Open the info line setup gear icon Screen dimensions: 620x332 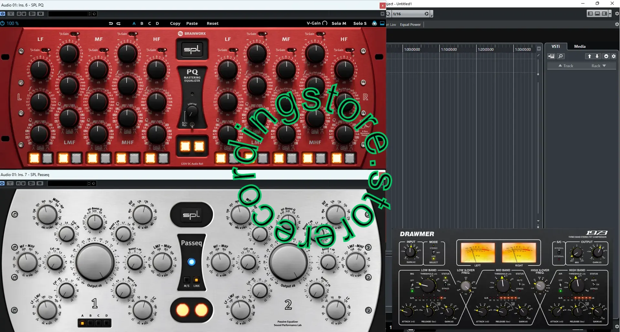click(617, 25)
